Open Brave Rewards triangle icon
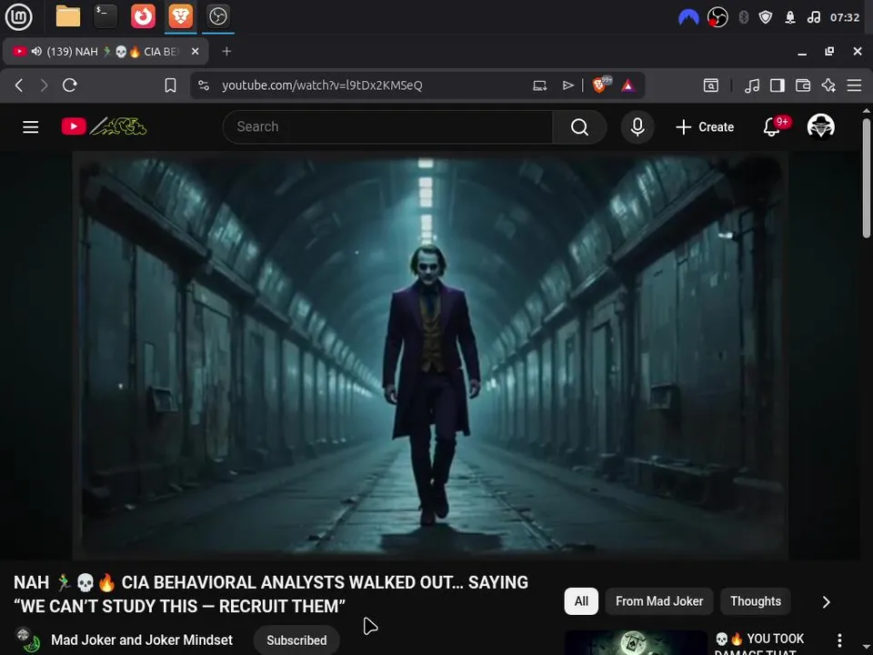The image size is (873, 655). point(628,86)
